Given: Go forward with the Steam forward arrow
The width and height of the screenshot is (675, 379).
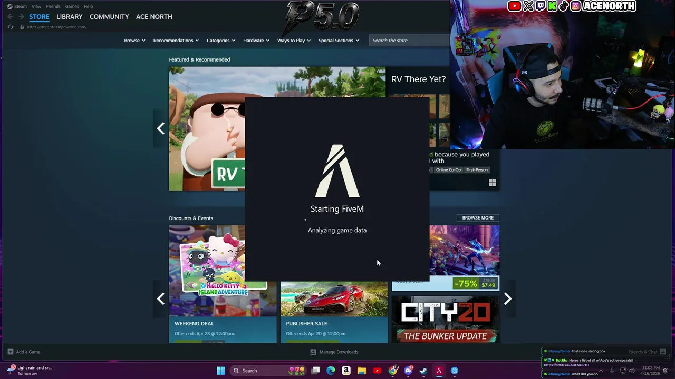Looking at the screenshot, I should (21, 17).
